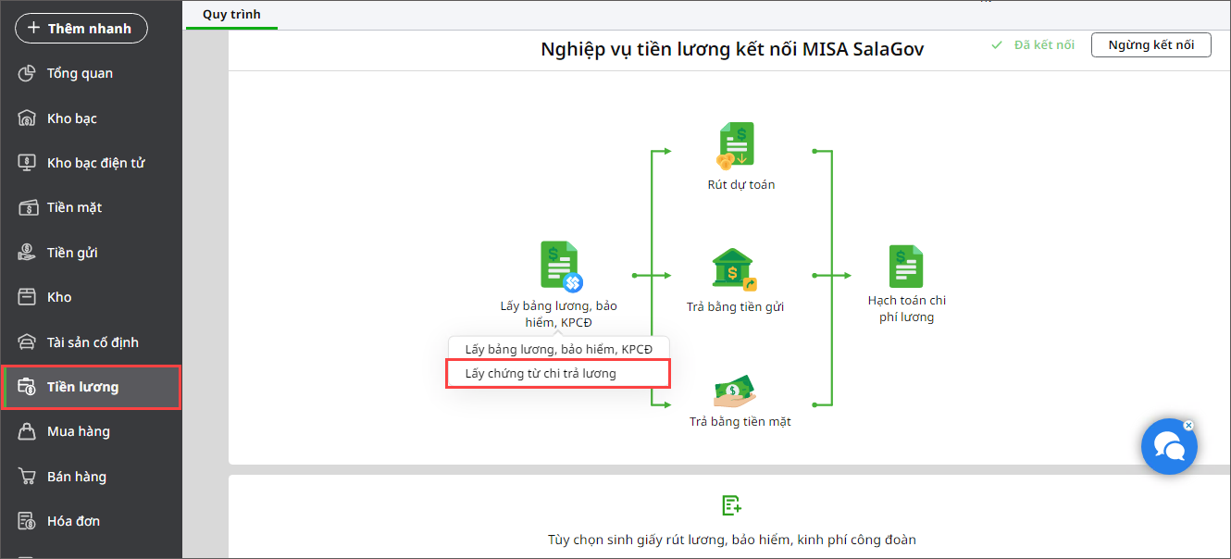Click the Tiền lương menu label
This screenshot has height=559, width=1231.
click(83, 387)
